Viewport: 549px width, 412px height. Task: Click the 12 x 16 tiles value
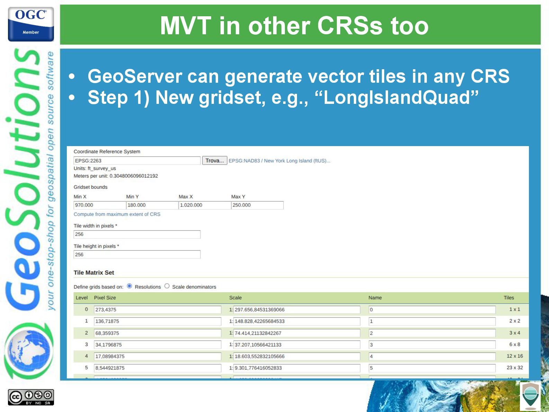coord(515,356)
